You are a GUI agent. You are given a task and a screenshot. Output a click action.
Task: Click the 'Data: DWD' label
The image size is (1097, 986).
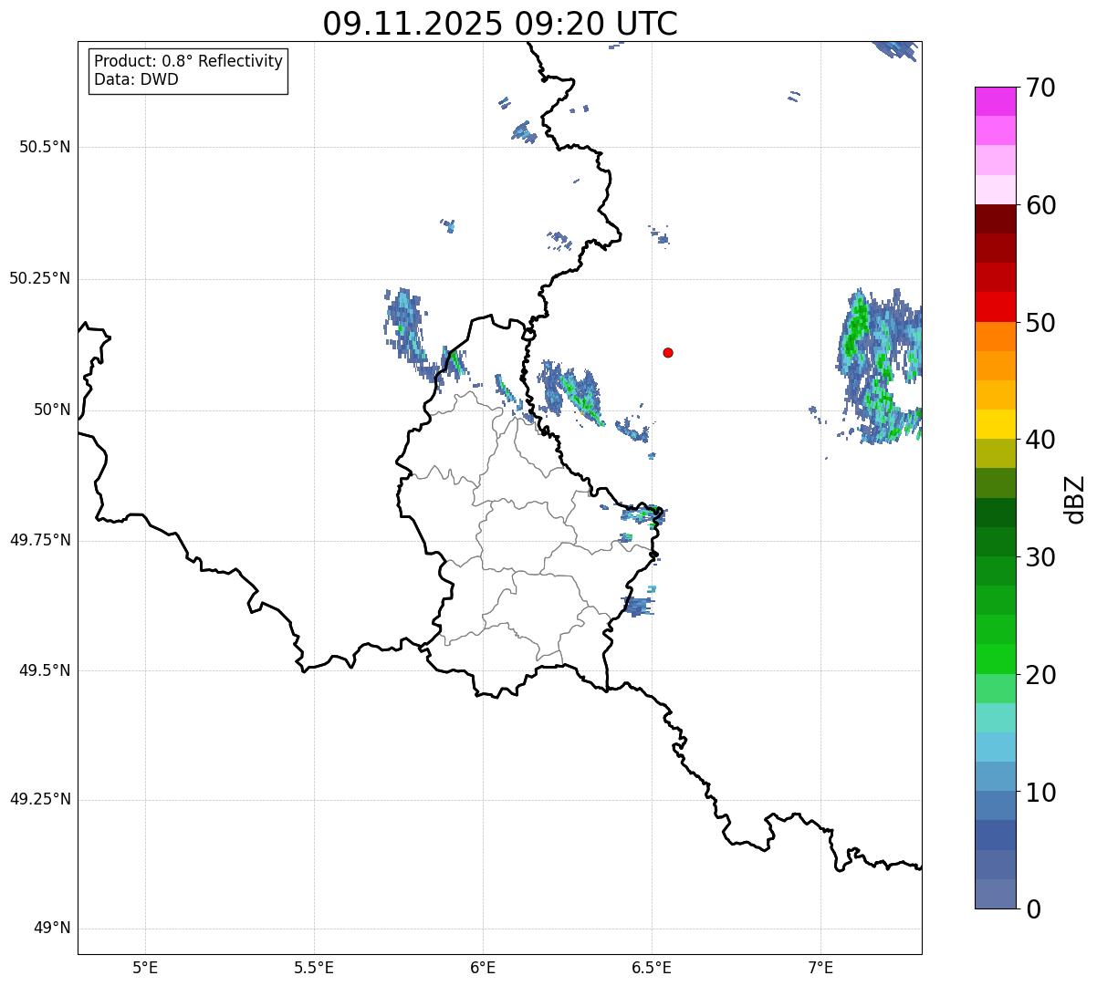(136, 79)
